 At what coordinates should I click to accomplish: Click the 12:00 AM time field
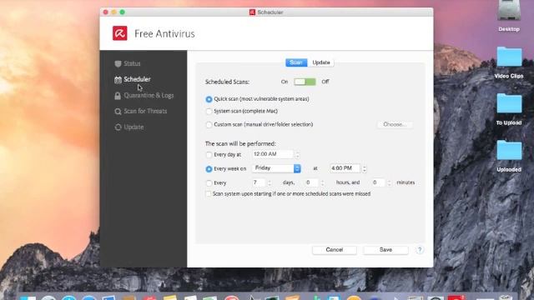(x=273, y=154)
